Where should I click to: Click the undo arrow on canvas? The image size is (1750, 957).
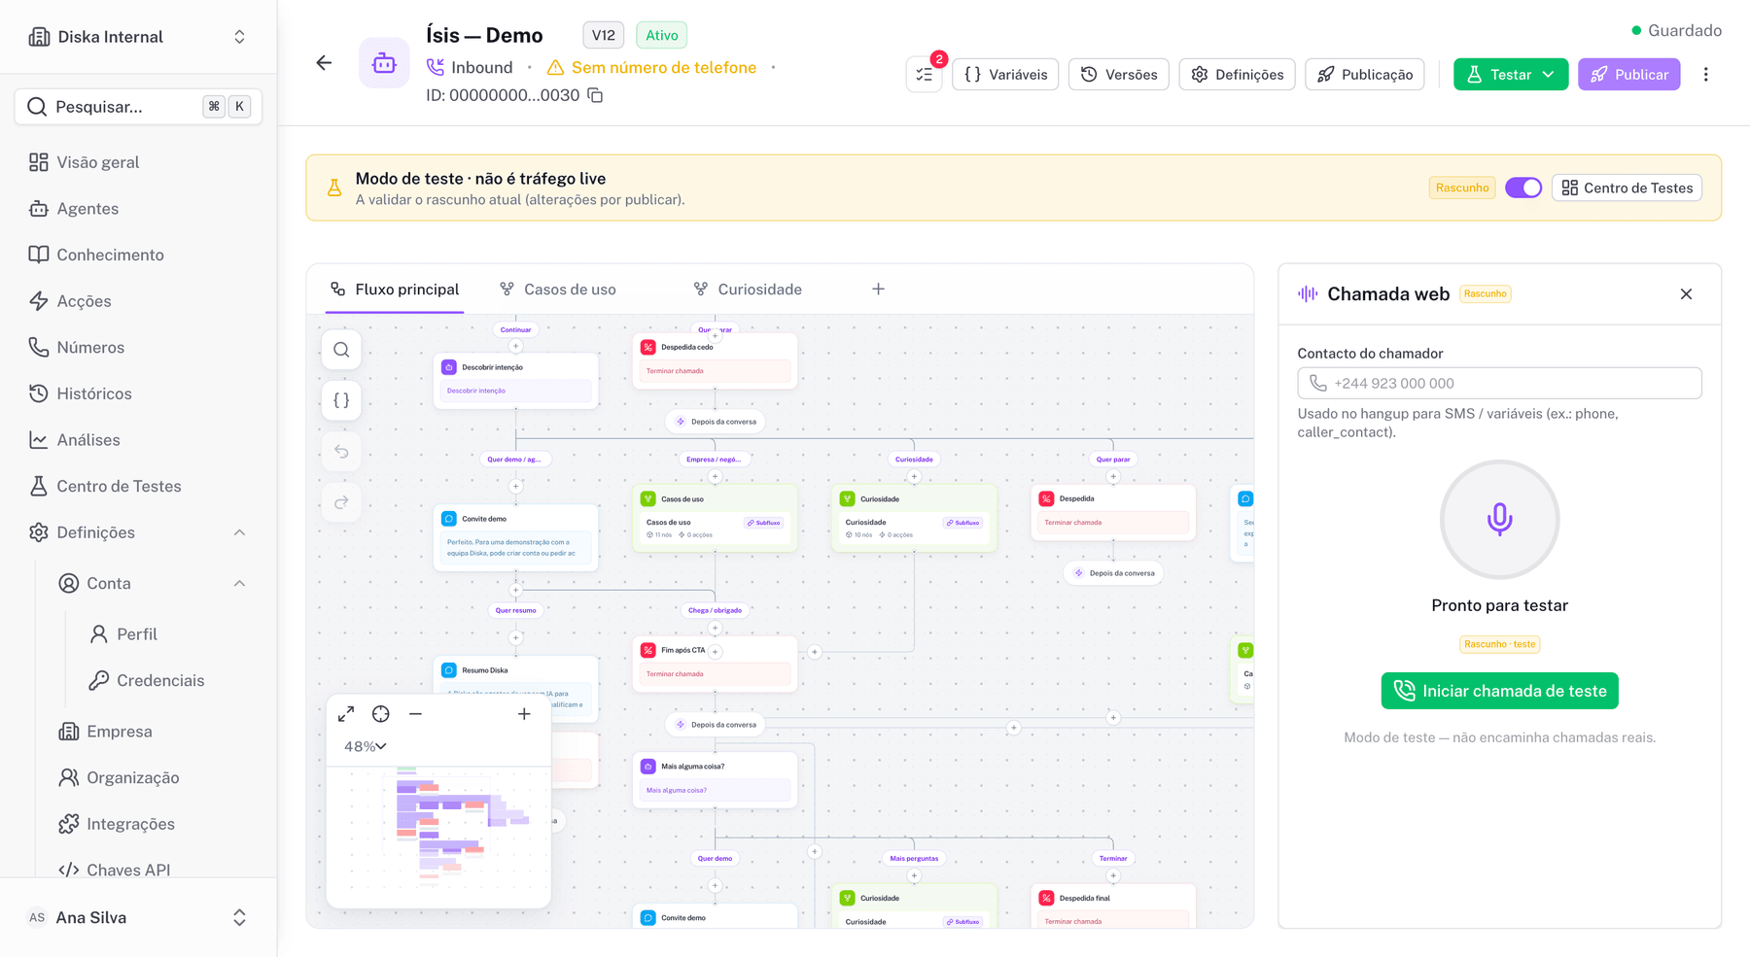click(x=341, y=451)
